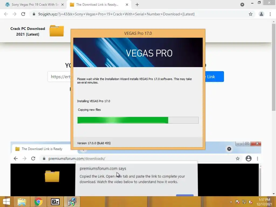
Task: Click the blue Link button
Action: click(x=214, y=77)
